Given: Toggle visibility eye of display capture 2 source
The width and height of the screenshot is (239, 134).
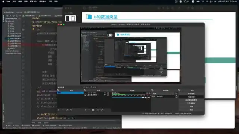Looking at the screenshot, I should click(105, 95).
